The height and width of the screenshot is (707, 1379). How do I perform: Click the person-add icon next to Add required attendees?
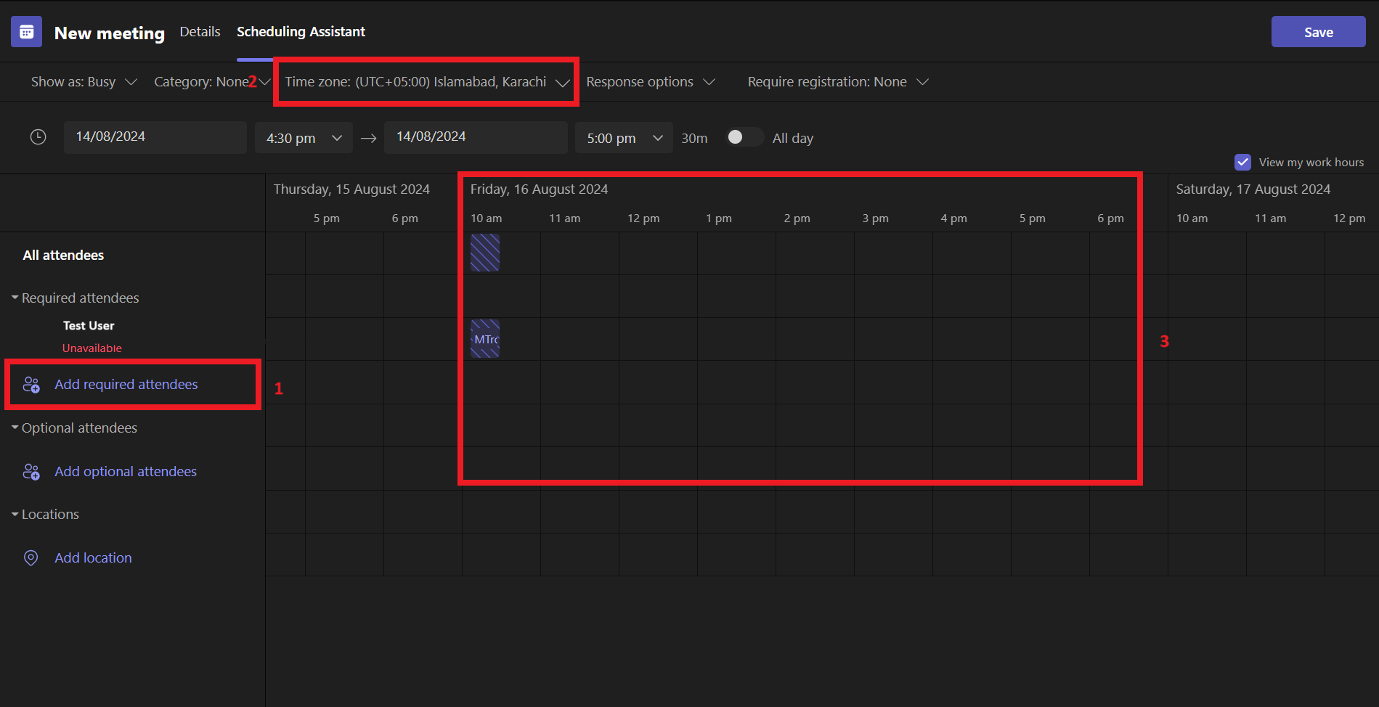pos(30,384)
